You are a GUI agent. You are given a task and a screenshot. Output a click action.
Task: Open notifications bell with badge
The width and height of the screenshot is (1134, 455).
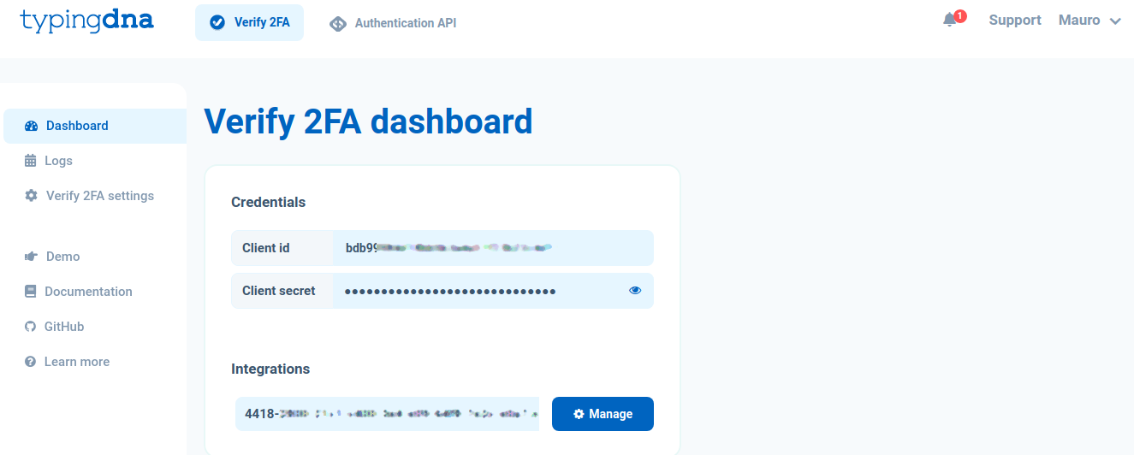click(x=953, y=19)
